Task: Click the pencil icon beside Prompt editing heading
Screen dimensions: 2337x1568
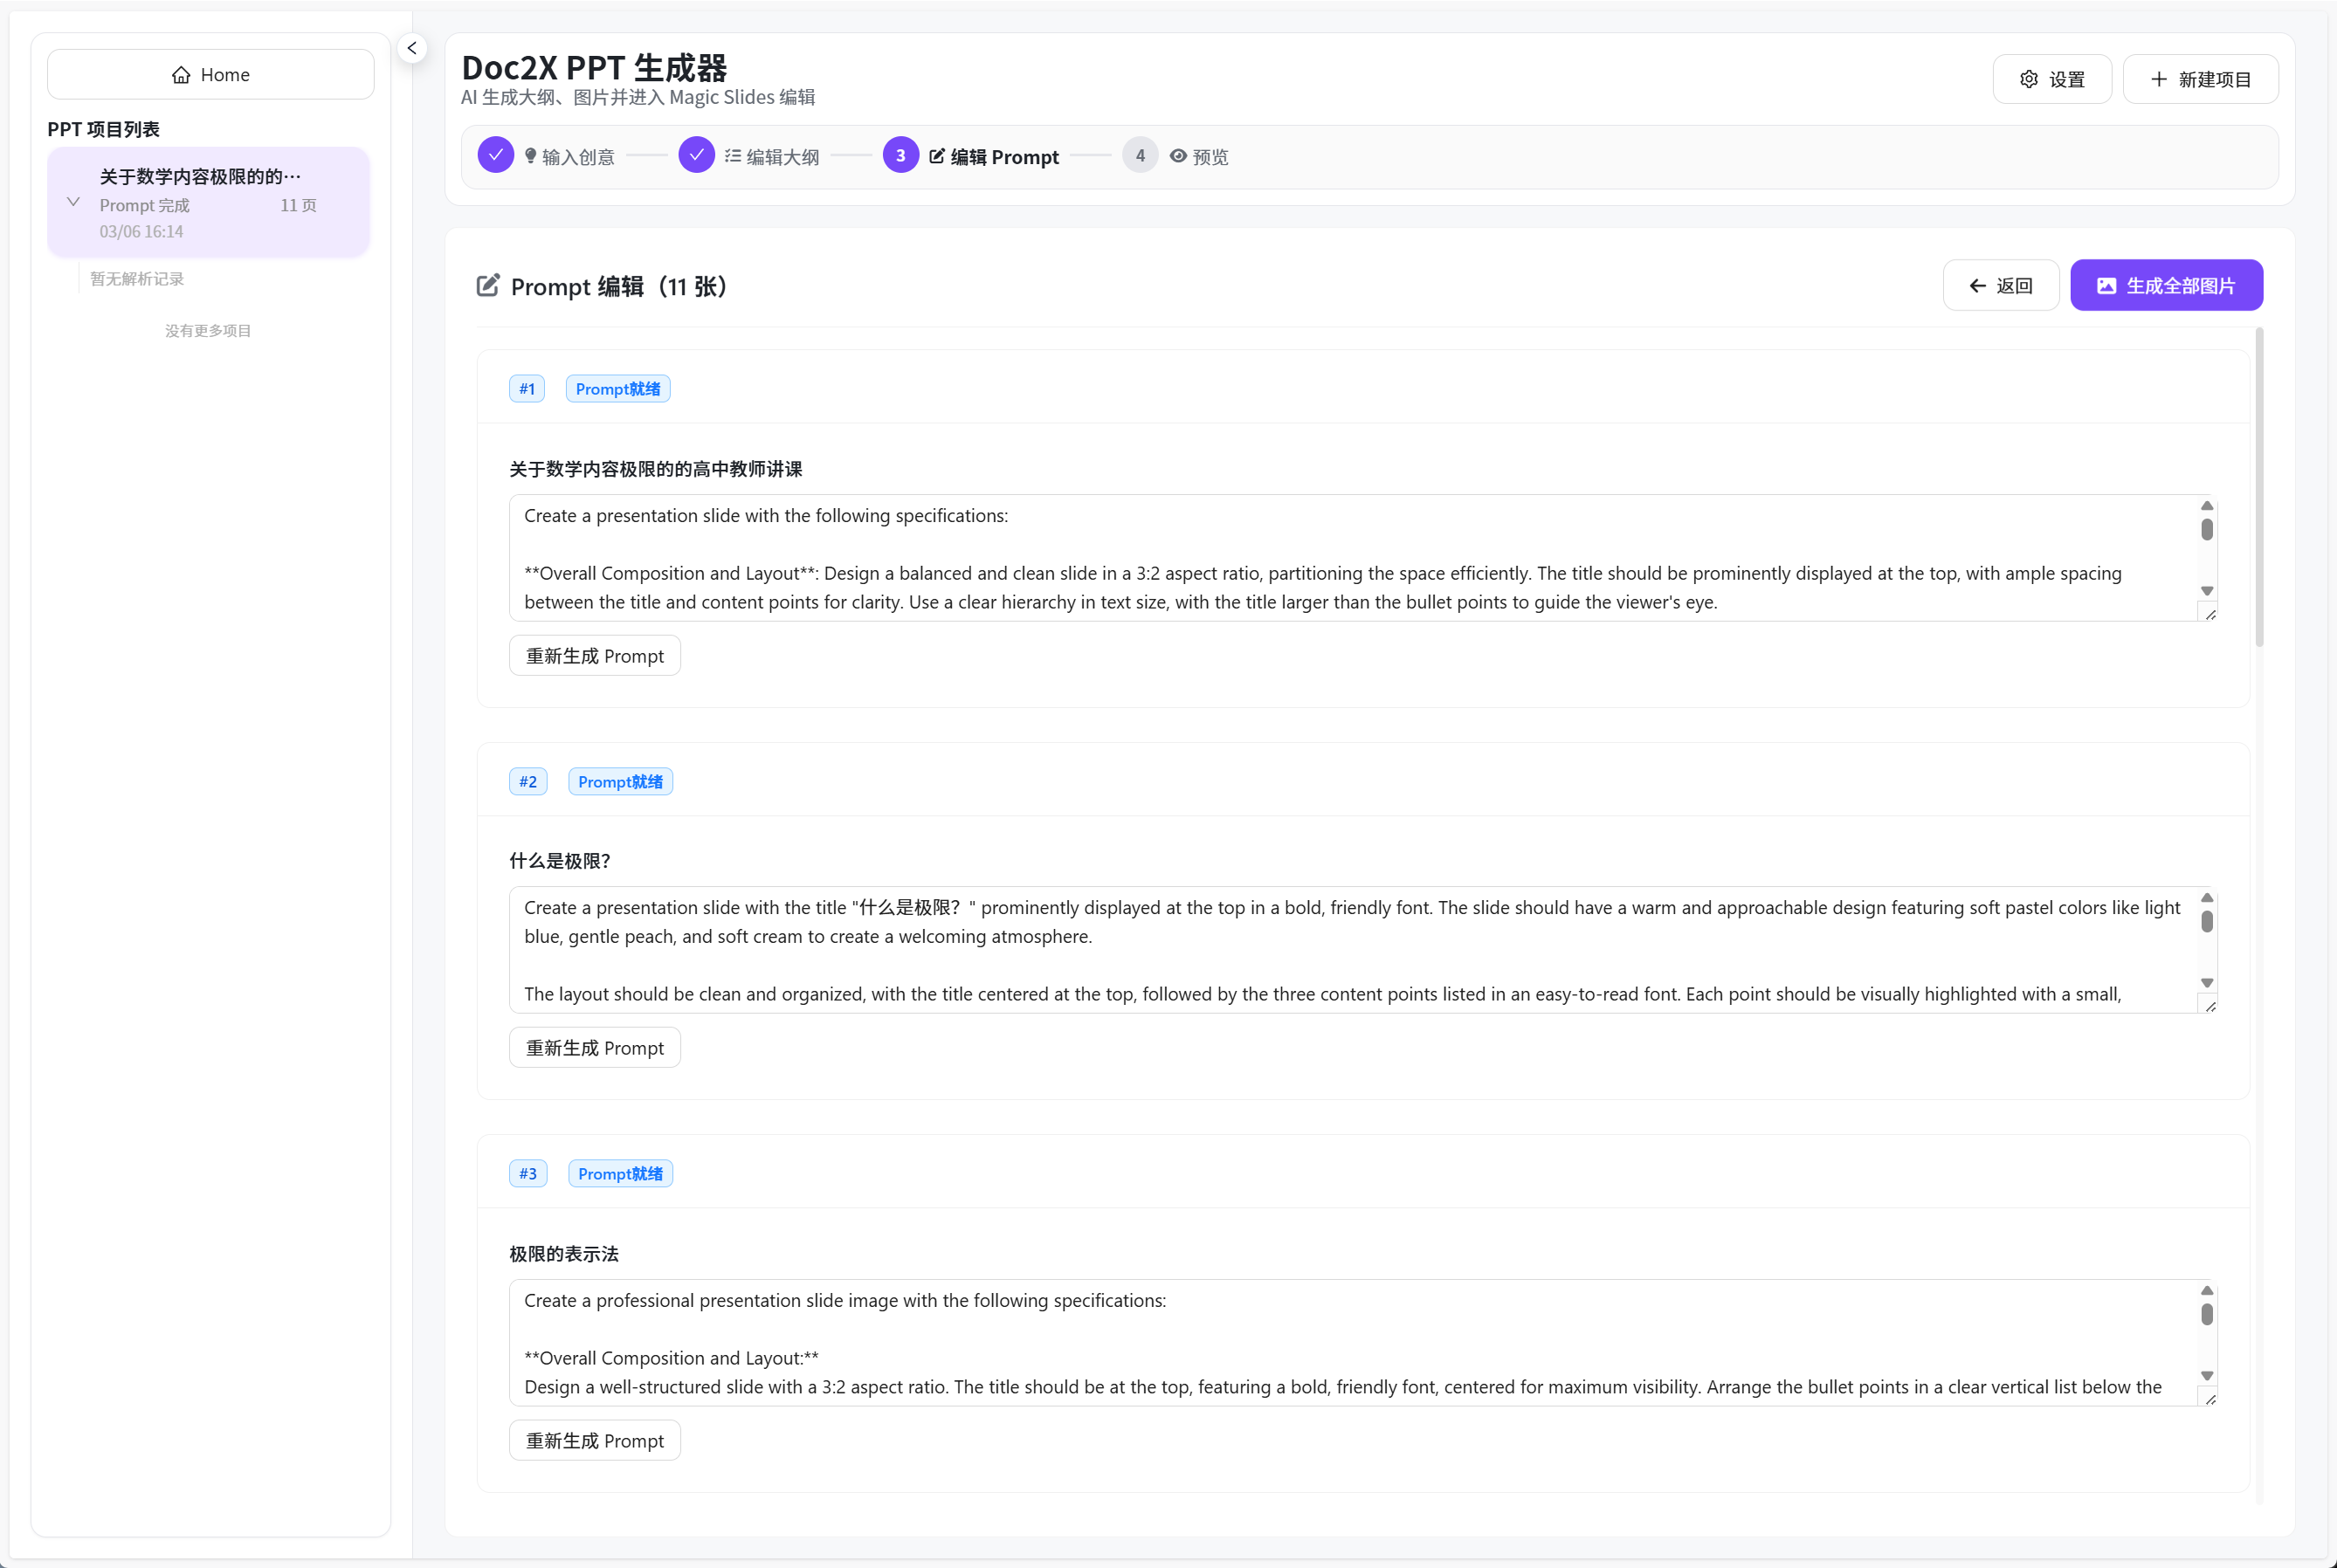Action: click(x=488, y=286)
